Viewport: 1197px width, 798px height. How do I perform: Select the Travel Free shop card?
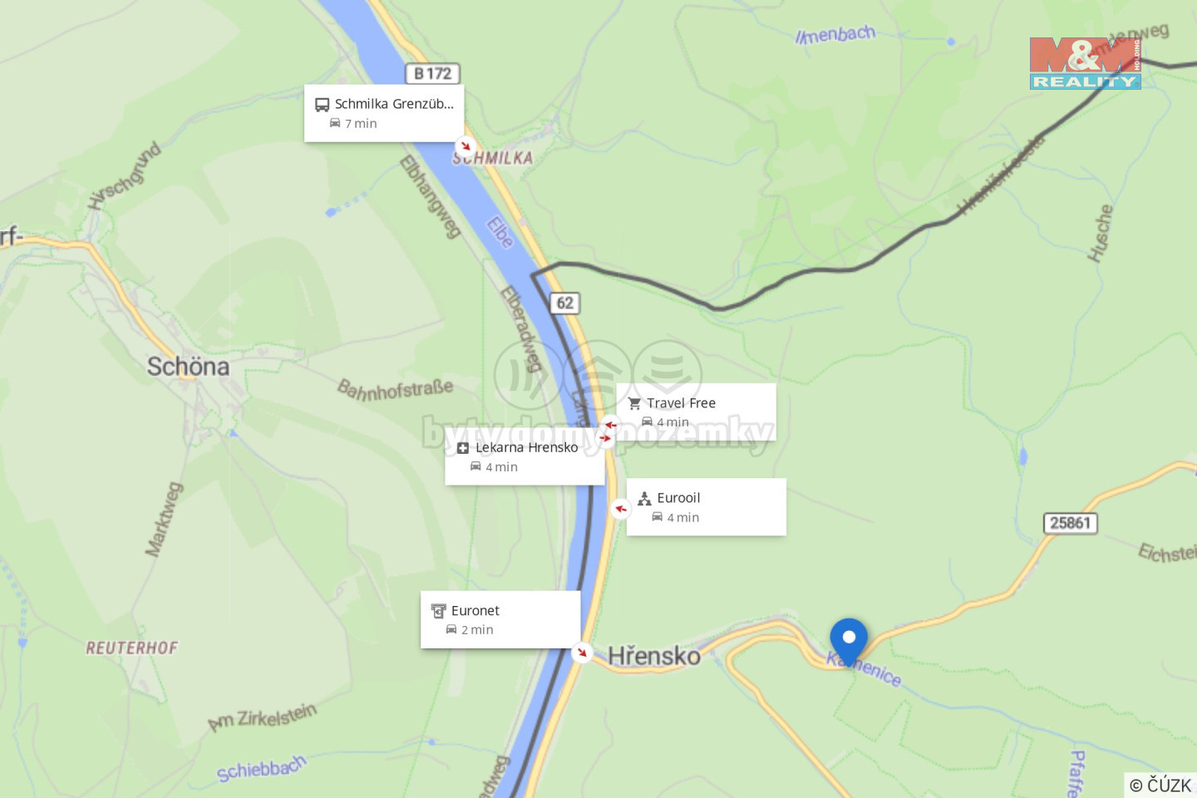[696, 411]
